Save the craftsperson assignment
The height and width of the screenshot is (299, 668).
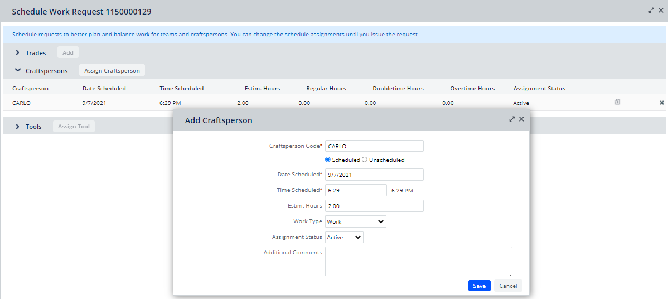(480, 286)
